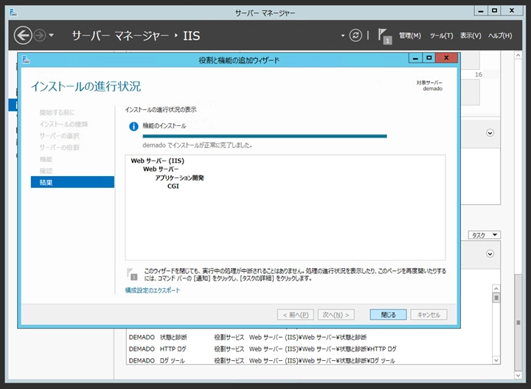531x389 pixels.
Task: Open the 管理(M) menu
Action: [x=410, y=35]
